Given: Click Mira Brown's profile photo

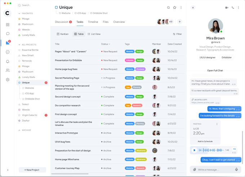Looking at the screenshot, I should pos(215,26).
